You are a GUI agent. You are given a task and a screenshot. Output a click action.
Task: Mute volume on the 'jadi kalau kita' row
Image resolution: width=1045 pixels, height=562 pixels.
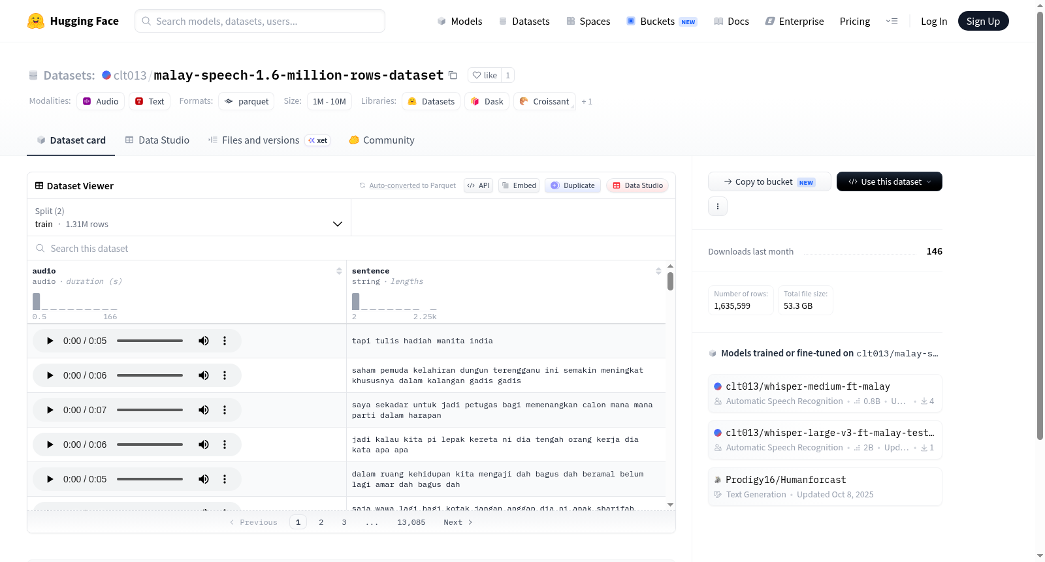tap(204, 445)
